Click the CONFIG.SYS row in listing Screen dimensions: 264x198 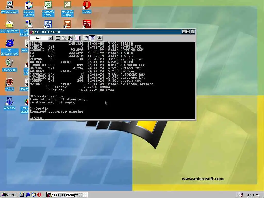[x=85, y=47]
